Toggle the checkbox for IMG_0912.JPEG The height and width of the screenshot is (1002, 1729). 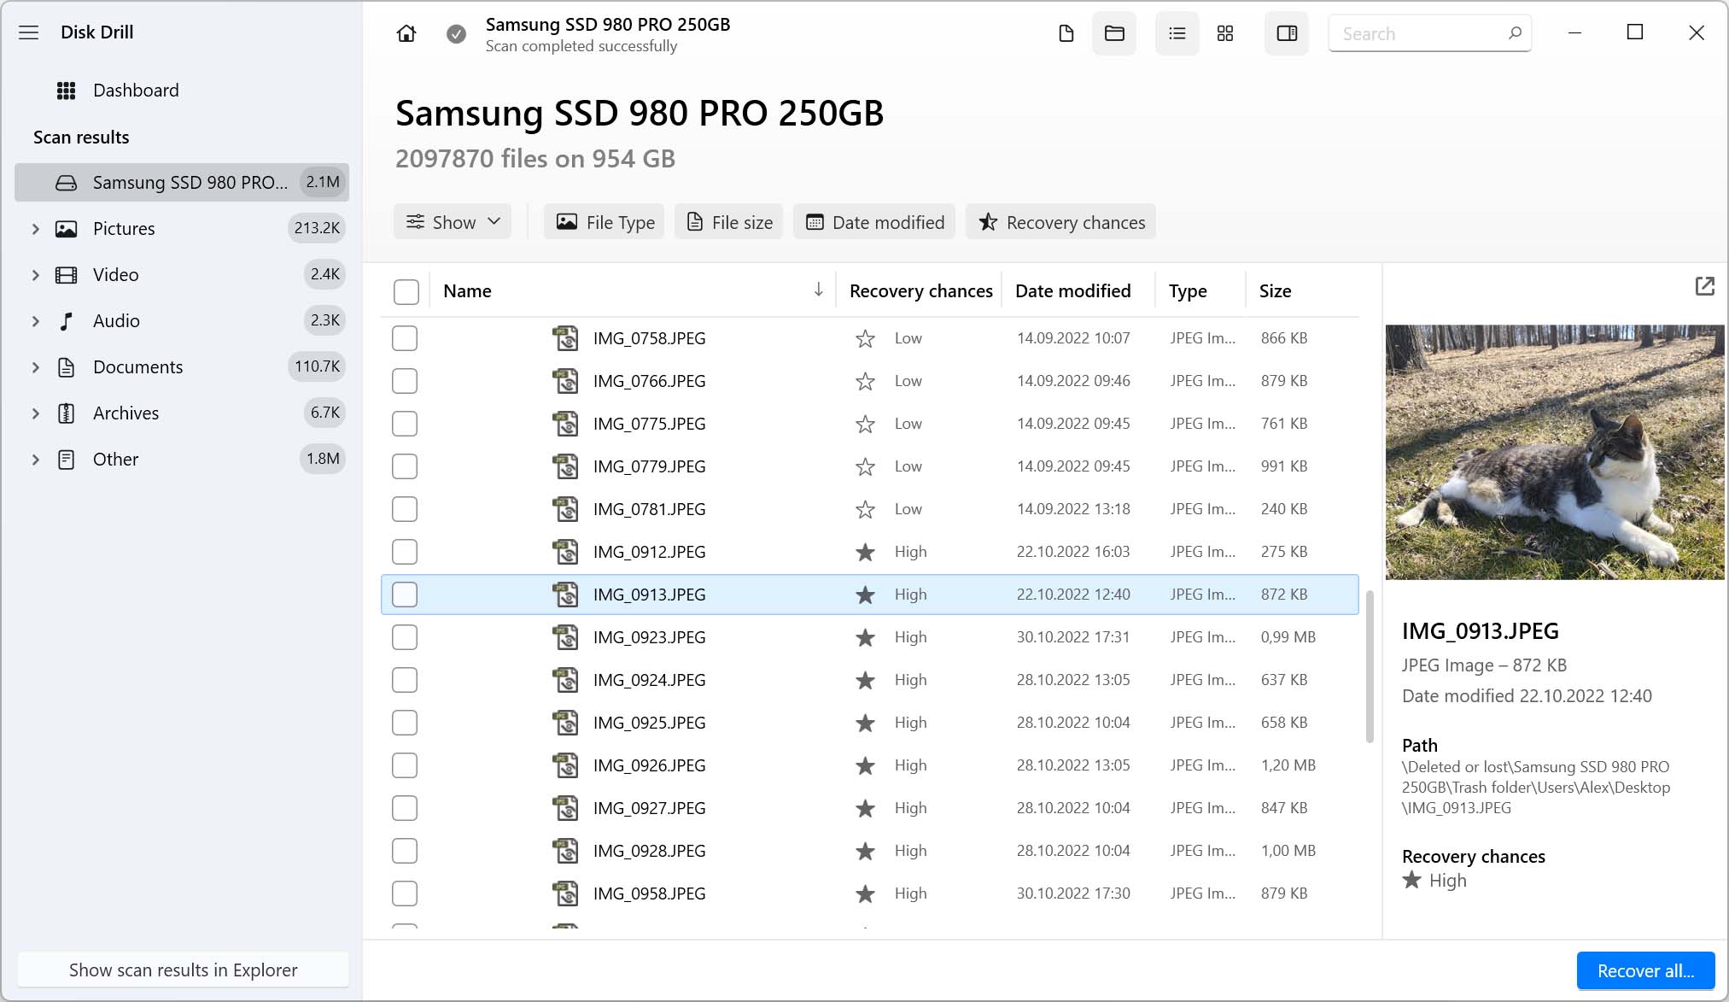406,551
